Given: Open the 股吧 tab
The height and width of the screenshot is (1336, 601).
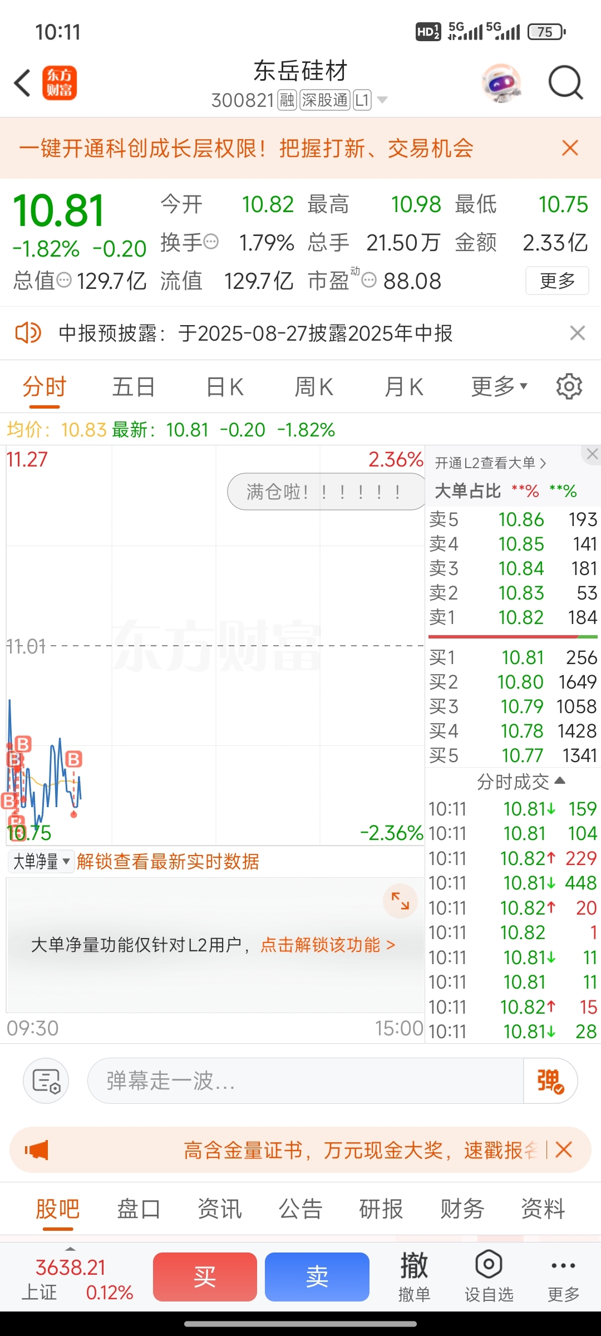Looking at the screenshot, I should [58, 1209].
